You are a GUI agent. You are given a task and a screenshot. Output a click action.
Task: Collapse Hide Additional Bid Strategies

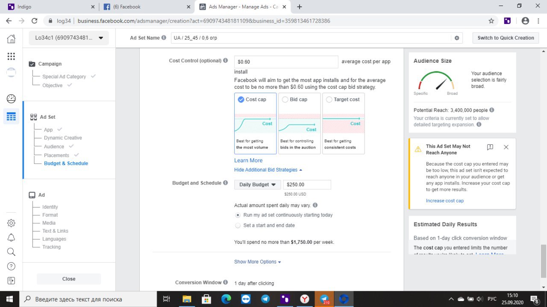coord(268,170)
